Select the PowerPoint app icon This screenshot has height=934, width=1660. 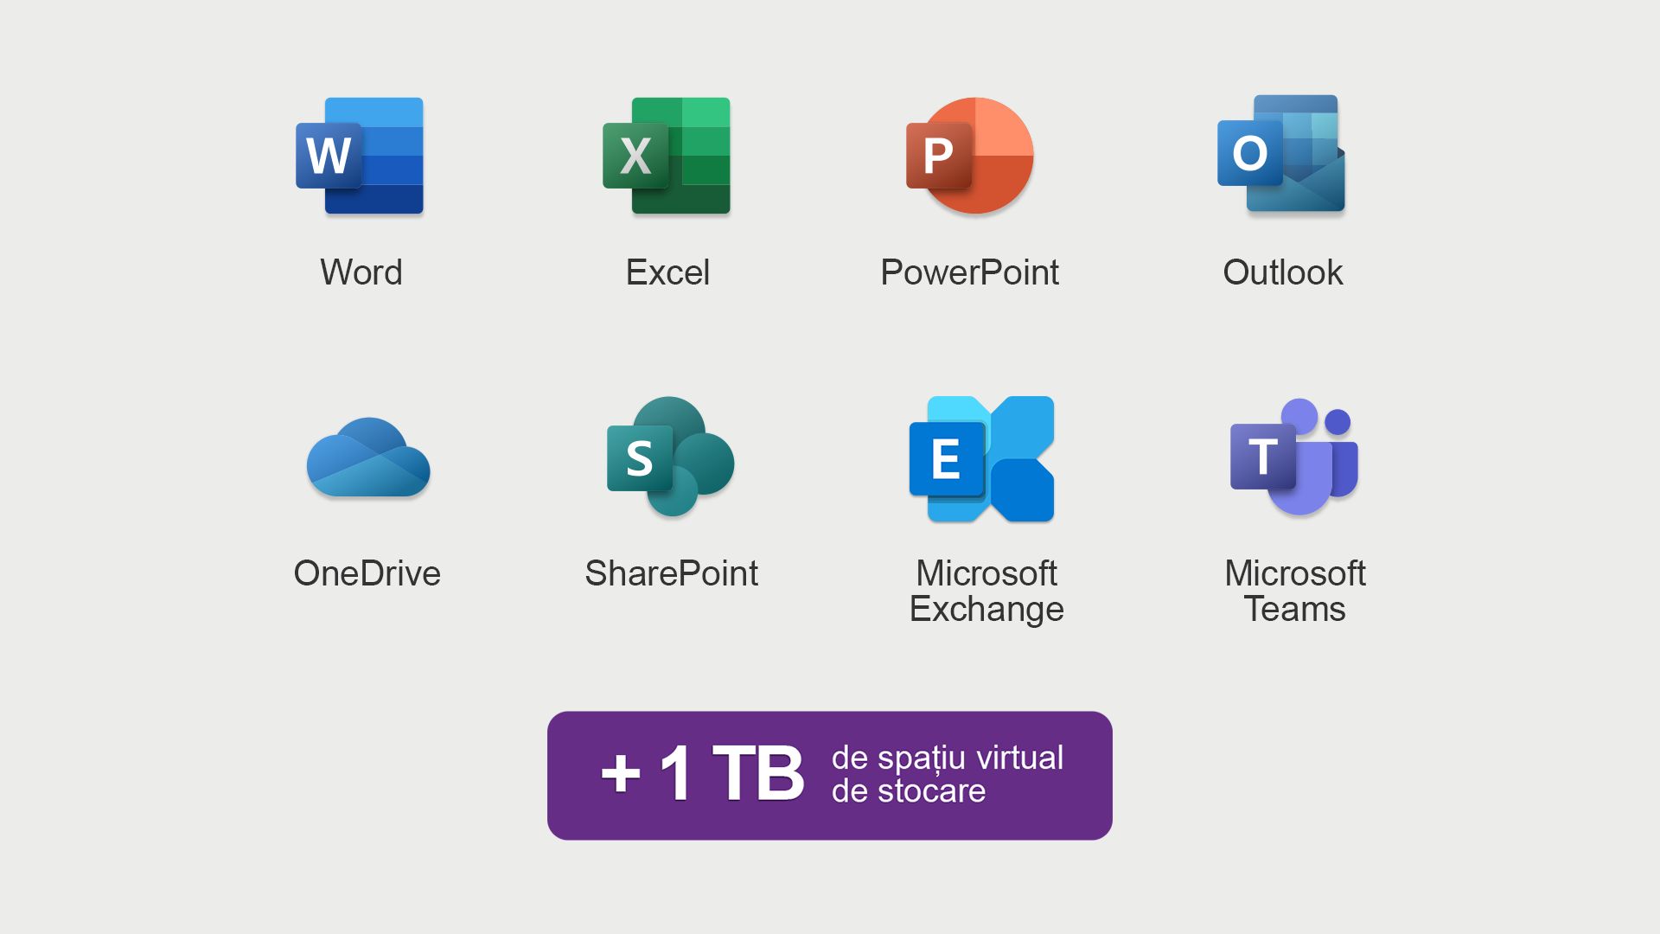click(970, 156)
